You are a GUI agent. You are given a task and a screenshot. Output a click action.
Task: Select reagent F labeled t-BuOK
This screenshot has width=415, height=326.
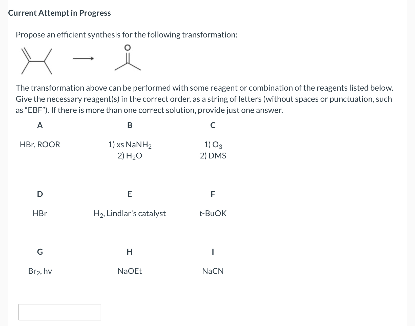pos(213,213)
